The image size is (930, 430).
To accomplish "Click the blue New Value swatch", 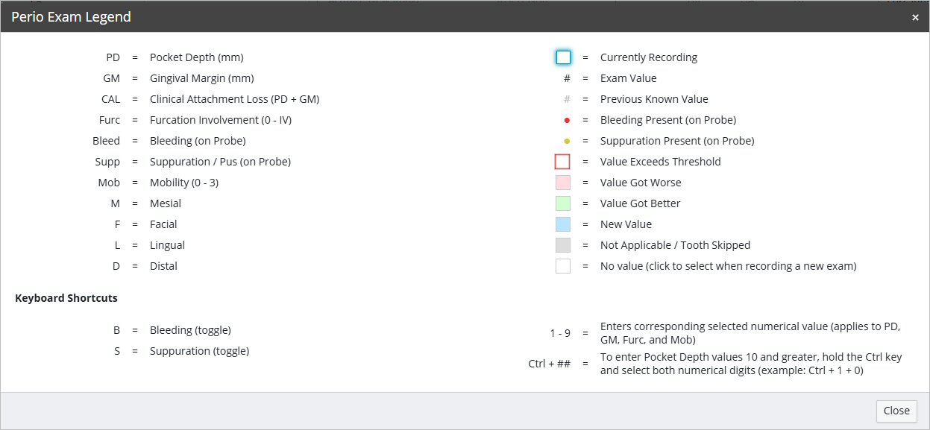I will point(563,224).
